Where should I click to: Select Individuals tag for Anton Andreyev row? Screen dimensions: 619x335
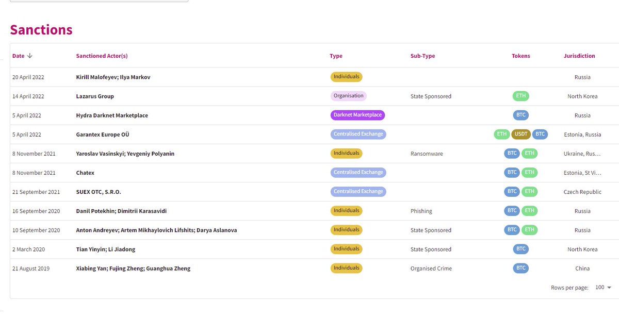[346, 229]
